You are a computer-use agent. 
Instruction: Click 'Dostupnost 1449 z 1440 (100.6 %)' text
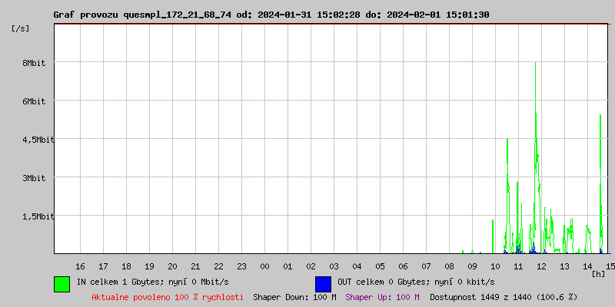tap(504, 297)
